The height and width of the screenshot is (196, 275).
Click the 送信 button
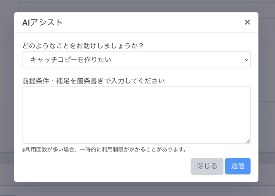pos(238,166)
